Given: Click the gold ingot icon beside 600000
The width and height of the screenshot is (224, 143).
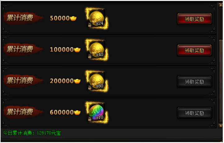Looking at the screenshot, I should tap(77, 112).
